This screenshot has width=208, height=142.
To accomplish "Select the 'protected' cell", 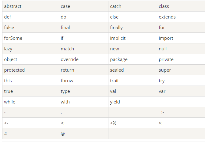I will [30, 70].
